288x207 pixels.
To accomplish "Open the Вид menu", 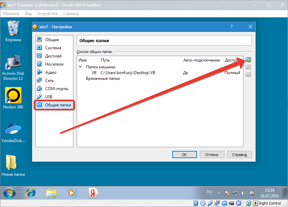I will [28, 14].
